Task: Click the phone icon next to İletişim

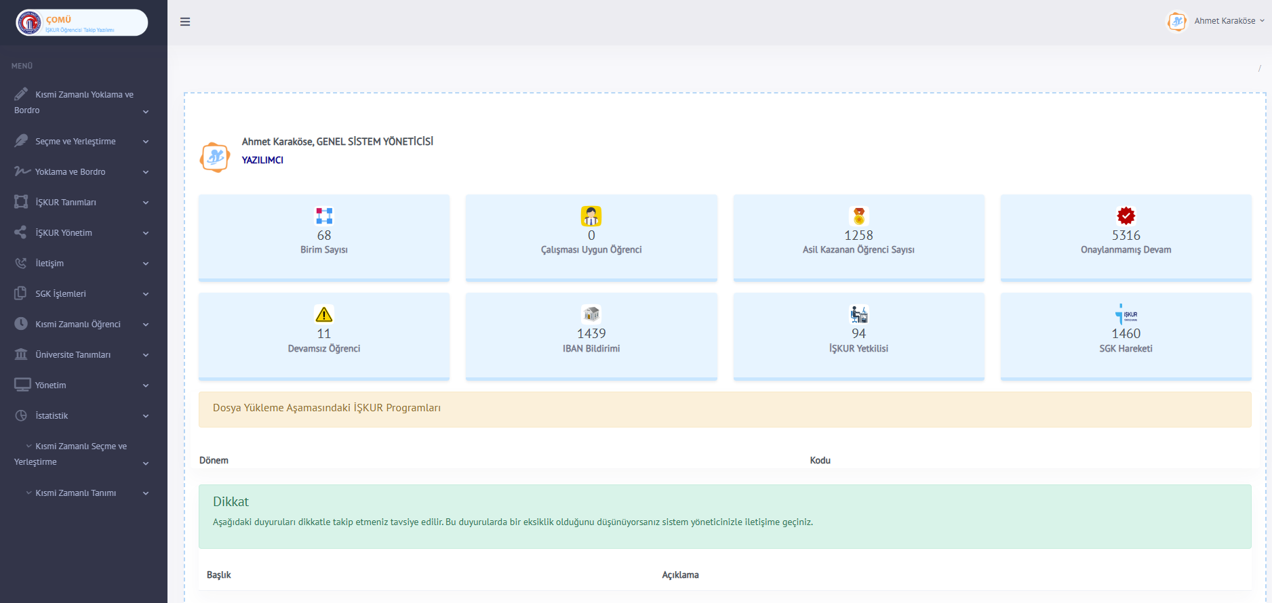Action: click(21, 263)
